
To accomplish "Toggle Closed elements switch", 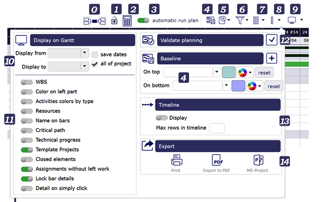I will [x=27, y=160].
